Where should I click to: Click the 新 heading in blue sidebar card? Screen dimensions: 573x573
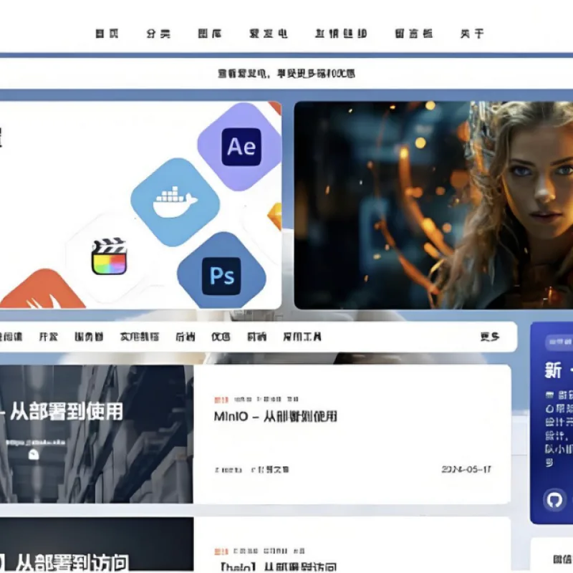coord(553,370)
